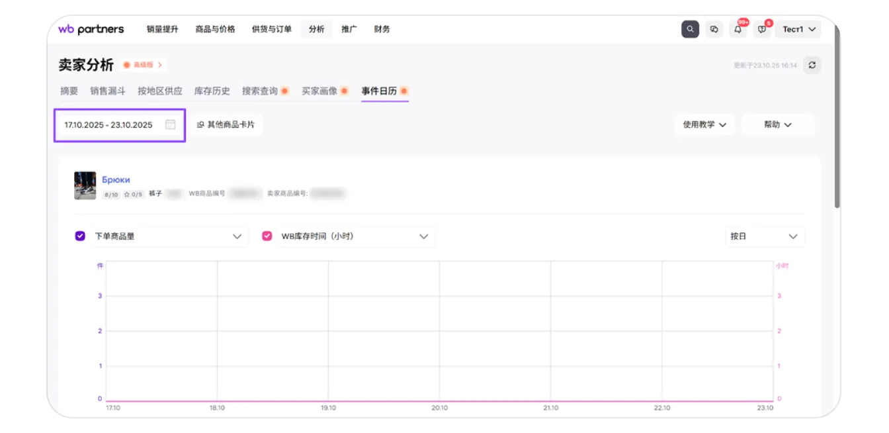This screenshot has width=889, height=433.
Task: Open the Тест1 account dropdown
Action: tap(798, 29)
